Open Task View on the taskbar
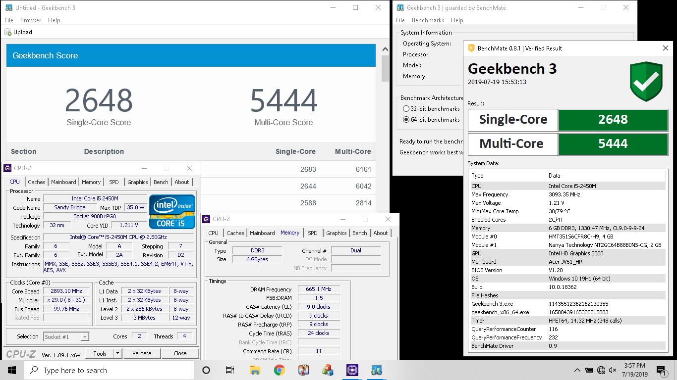Screen dimensions: 677x380 click(x=230, y=370)
